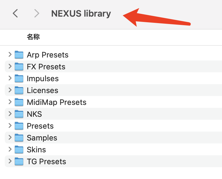Screen dimensions: 222x179
Task: Expand the Presets folder chevron
Action: point(10,126)
